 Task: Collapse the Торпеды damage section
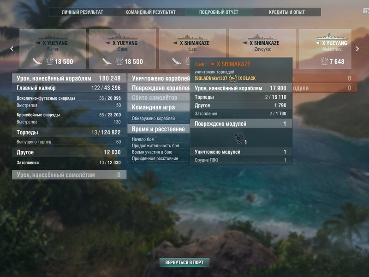click(x=69, y=132)
